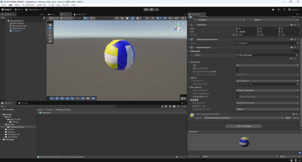Click the Pause button
Screen dimensions: 302x162
coord(151,9)
